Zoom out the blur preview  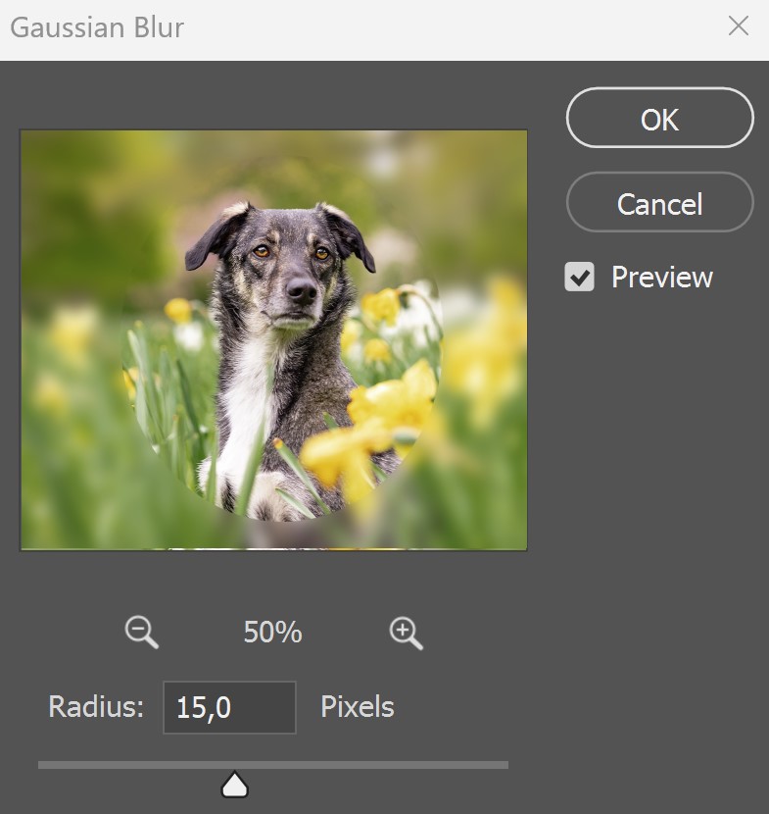[x=142, y=632]
